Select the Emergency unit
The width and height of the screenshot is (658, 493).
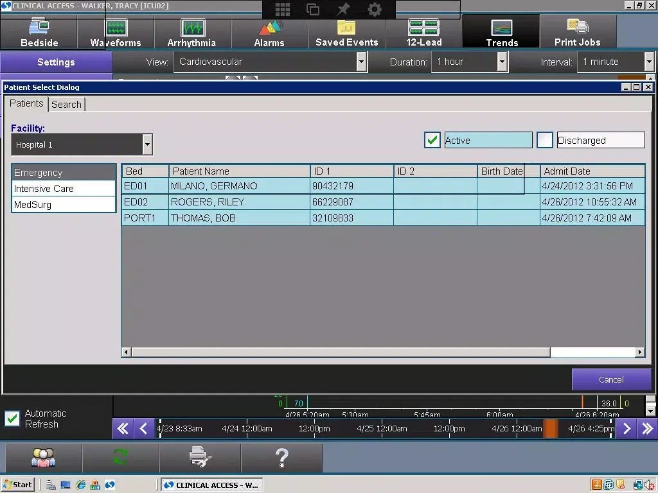click(x=64, y=172)
